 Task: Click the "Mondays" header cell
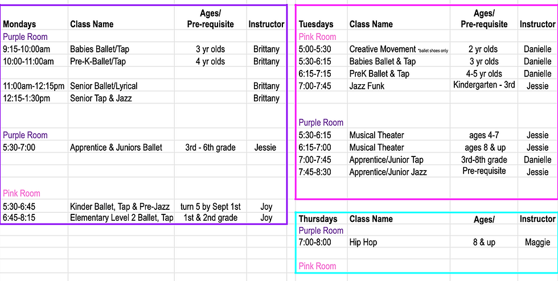[x=19, y=24]
